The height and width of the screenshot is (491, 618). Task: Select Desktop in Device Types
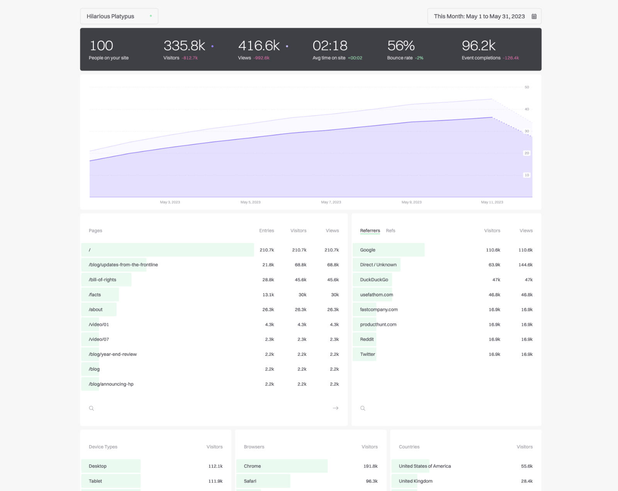(x=156, y=466)
